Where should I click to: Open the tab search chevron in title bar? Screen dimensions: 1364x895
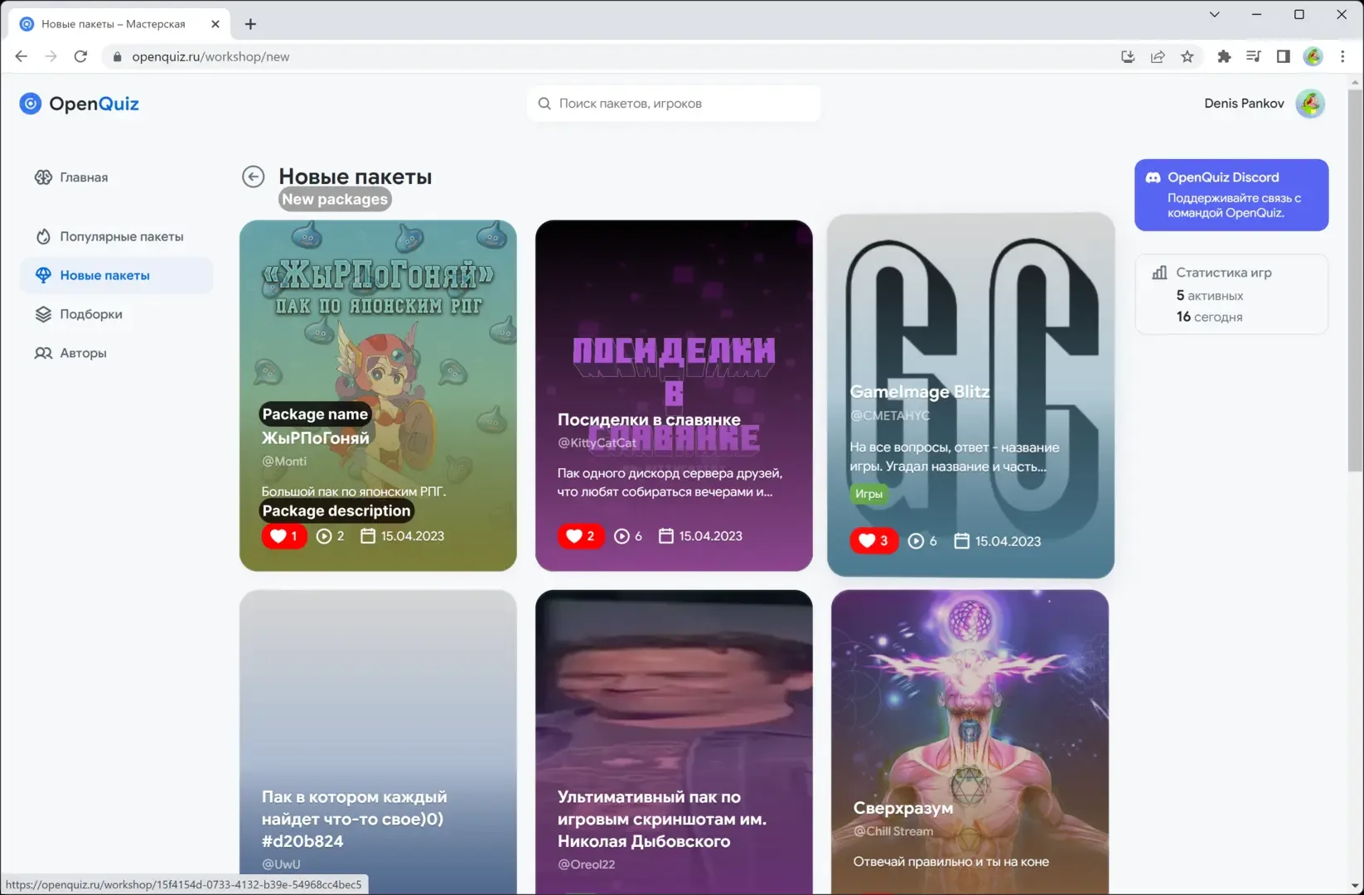point(1214,14)
